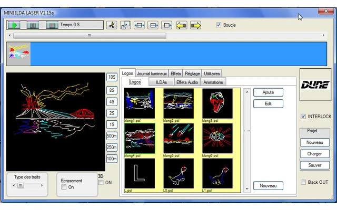337x210 pixels.
Task: Click the Type des traits slider thumb
Action: [21, 185]
